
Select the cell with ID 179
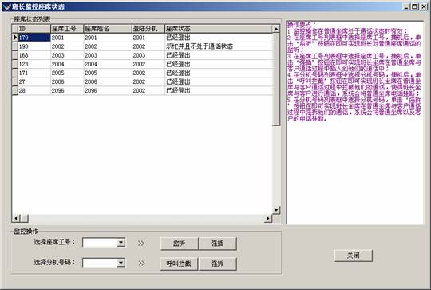coord(34,38)
